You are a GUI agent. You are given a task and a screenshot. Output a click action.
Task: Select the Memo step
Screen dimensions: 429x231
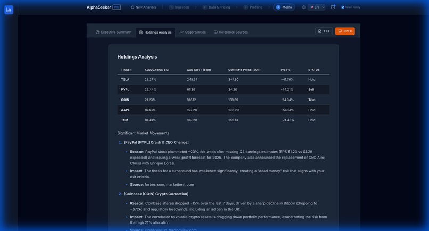pyautogui.click(x=284, y=7)
